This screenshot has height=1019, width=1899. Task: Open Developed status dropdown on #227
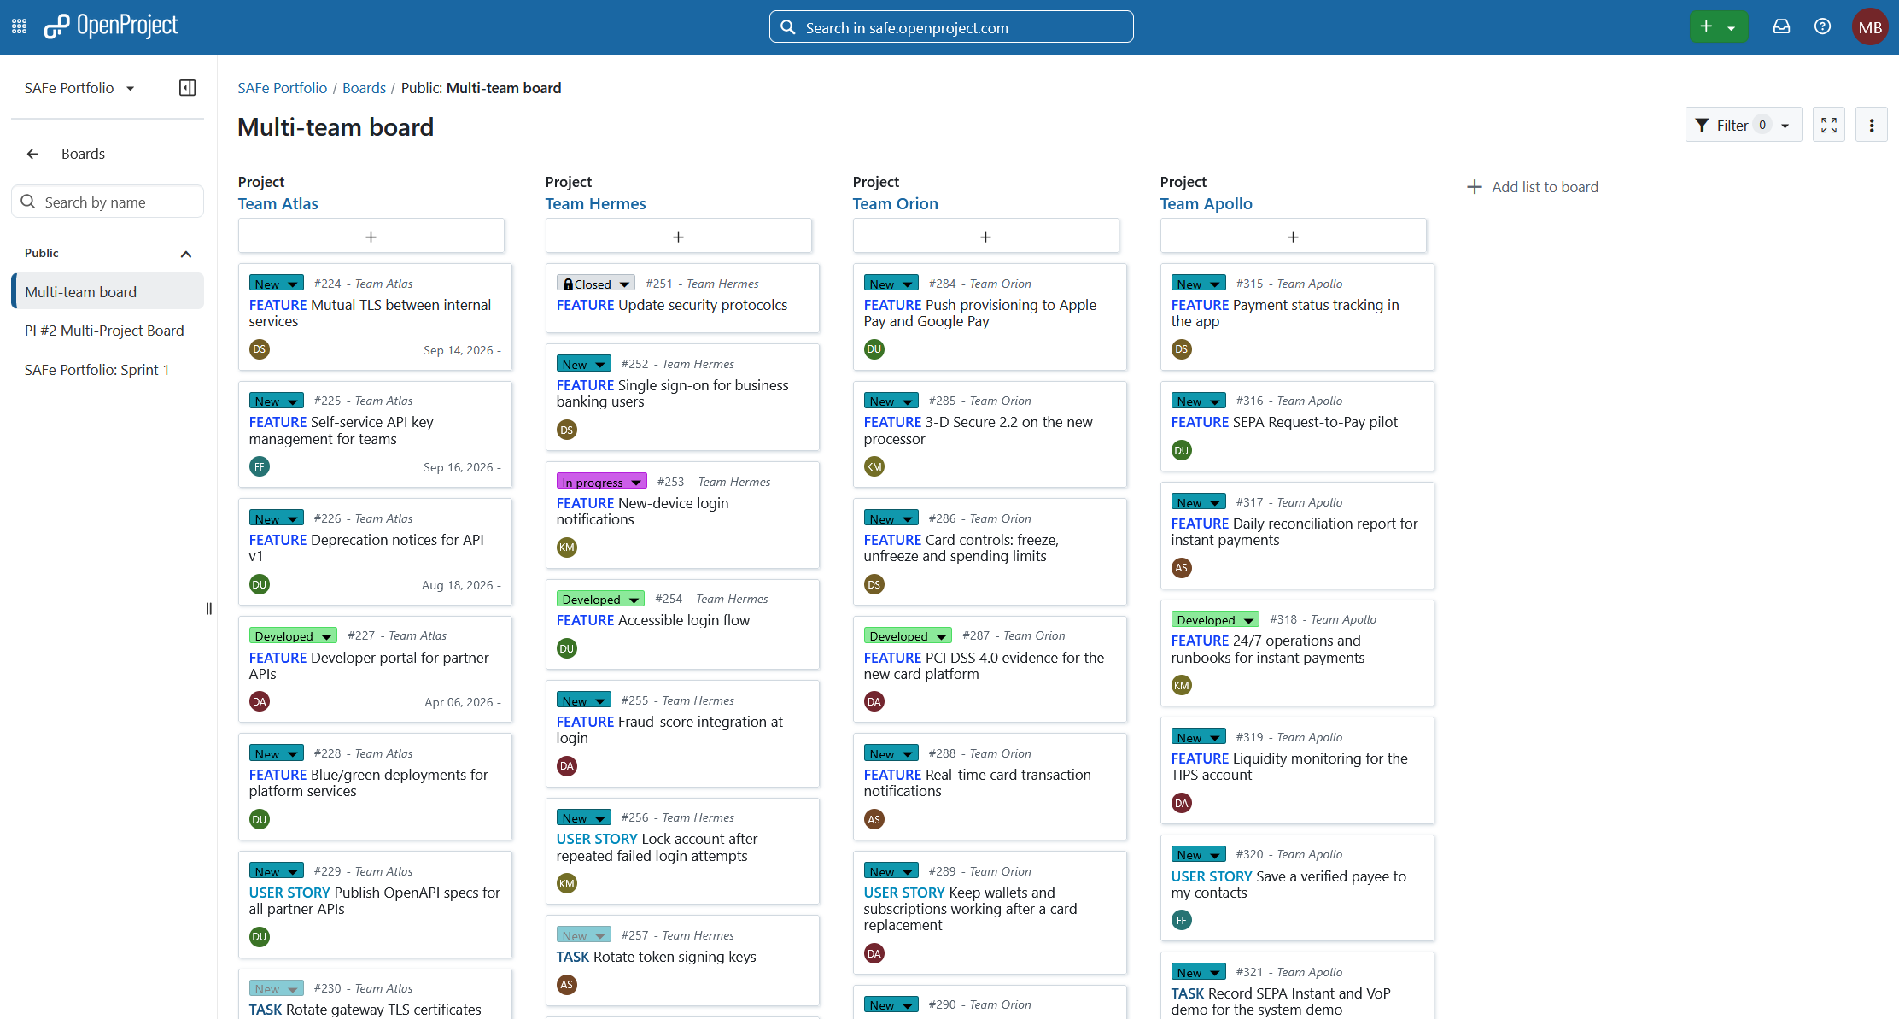(x=293, y=635)
